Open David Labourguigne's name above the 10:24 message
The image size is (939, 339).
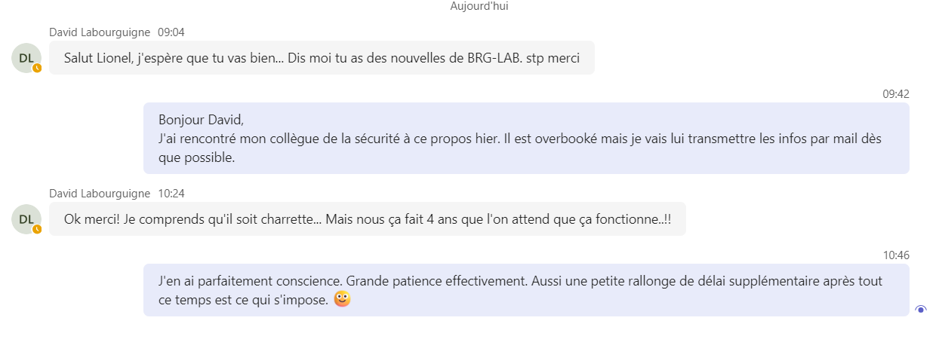click(x=100, y=194)
